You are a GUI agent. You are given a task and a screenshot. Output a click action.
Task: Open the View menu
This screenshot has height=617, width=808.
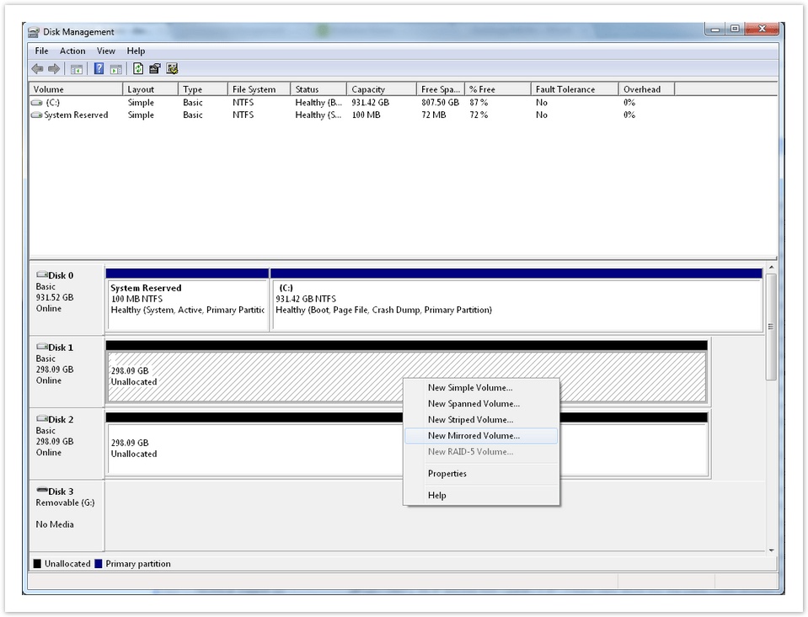pos(106,51)
